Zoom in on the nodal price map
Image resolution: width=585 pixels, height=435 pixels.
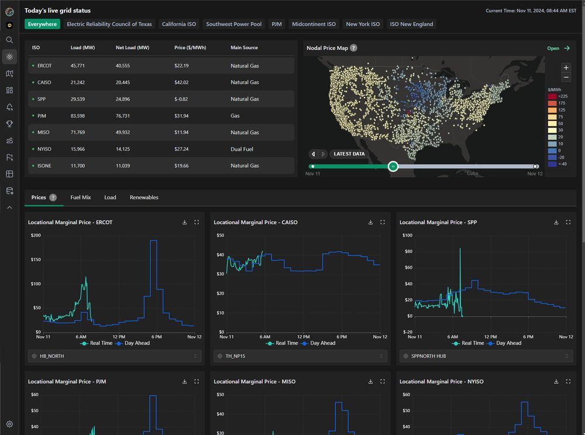click(566, 67)
